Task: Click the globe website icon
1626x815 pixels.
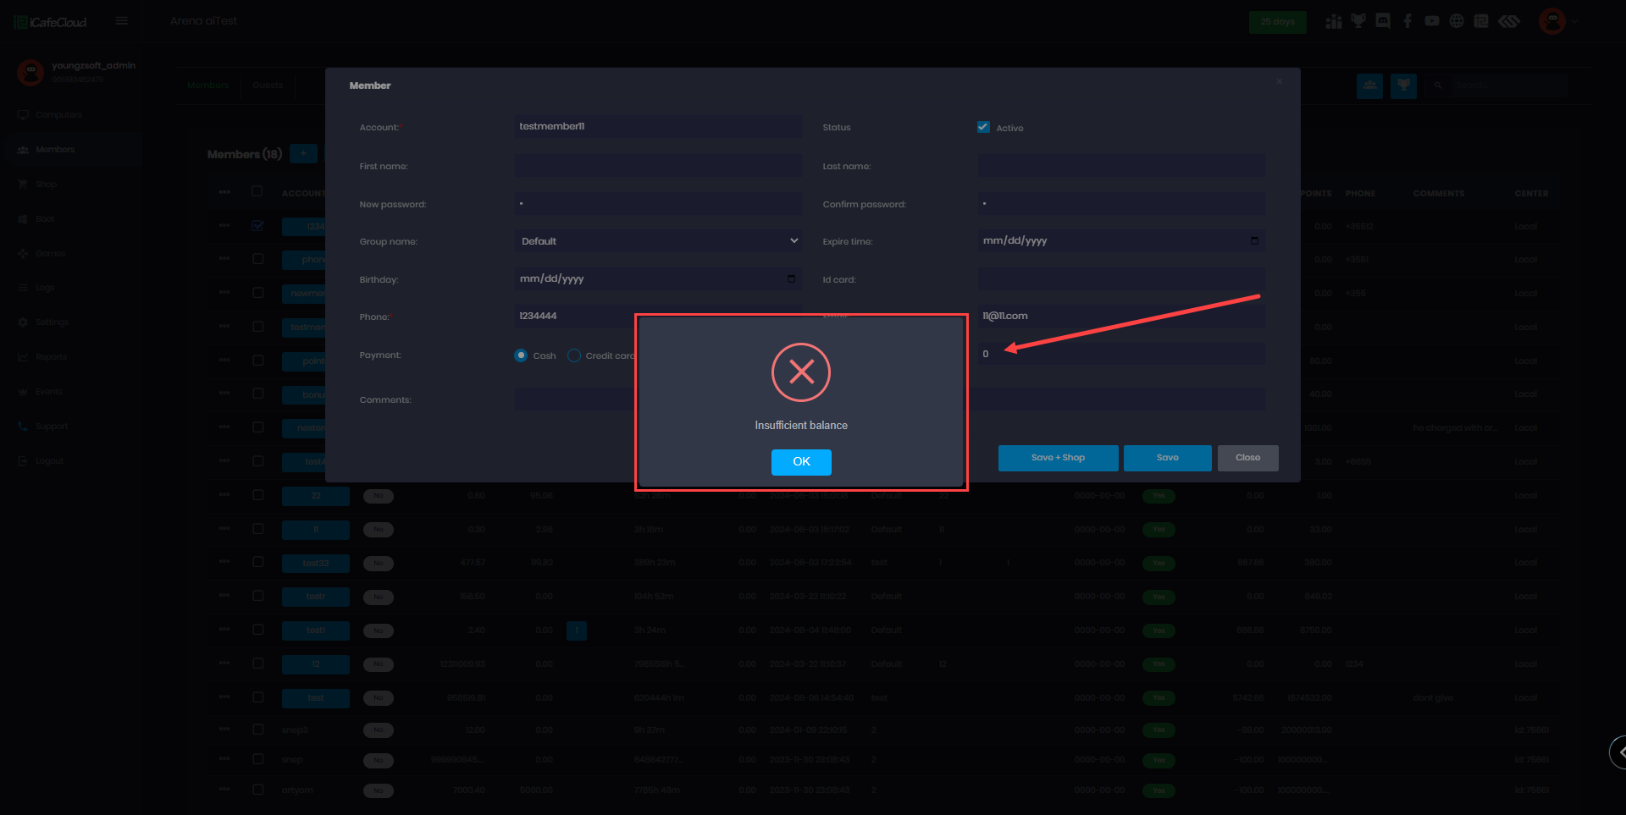Action: (1457, 21)
